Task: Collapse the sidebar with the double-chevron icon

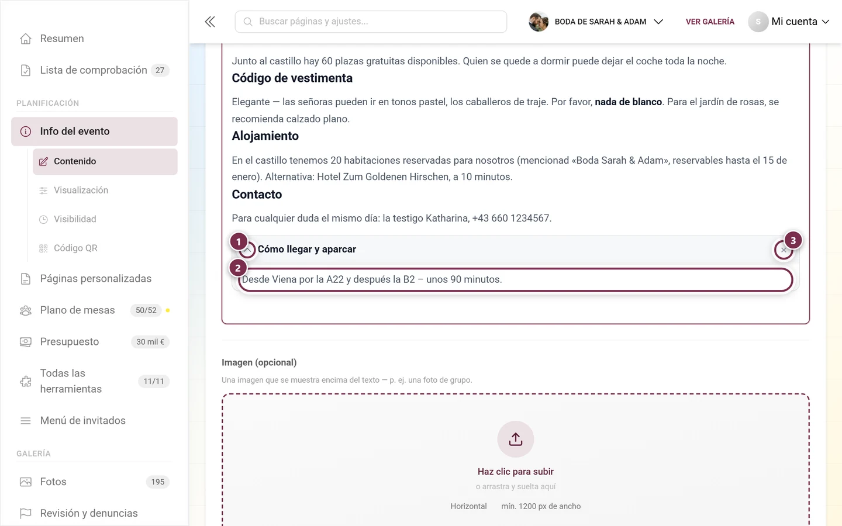Action: (210, 22)
